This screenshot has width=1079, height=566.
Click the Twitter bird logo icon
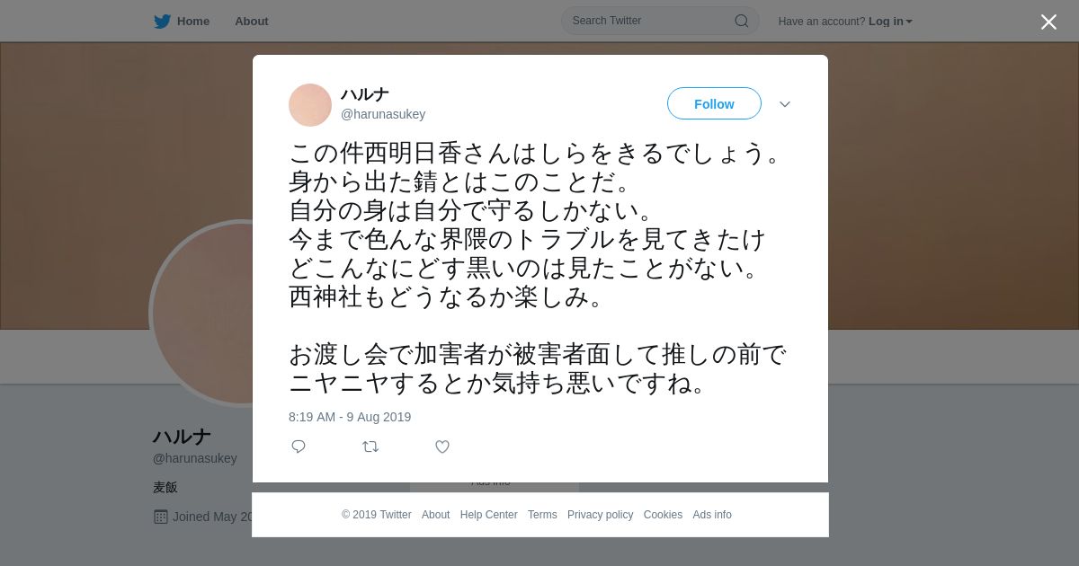[x=162, y=21]
